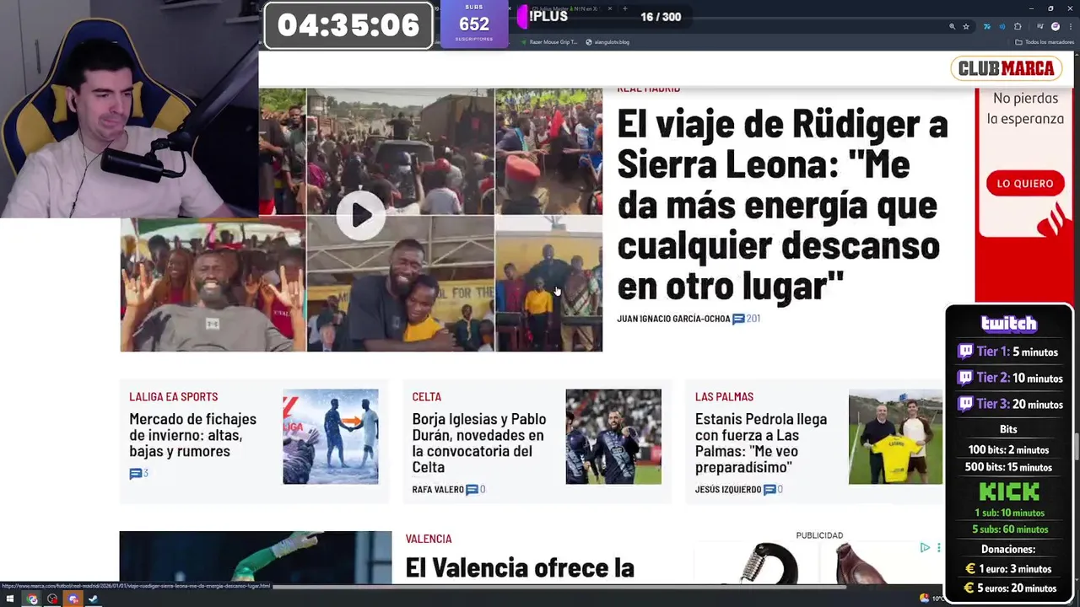Open the Estanis Pedrola yellow shirt thumbnail
This screenshot has width=1080, height=607.
pyautogui.click(x=895, y=437)
